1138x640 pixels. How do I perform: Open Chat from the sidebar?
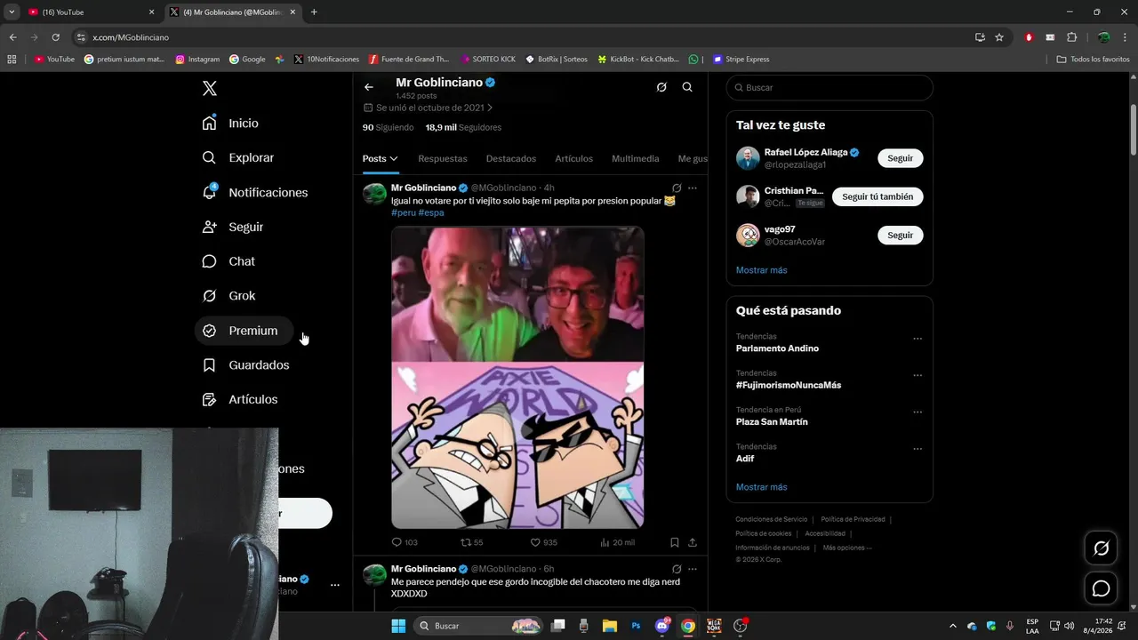coord(229,261)
